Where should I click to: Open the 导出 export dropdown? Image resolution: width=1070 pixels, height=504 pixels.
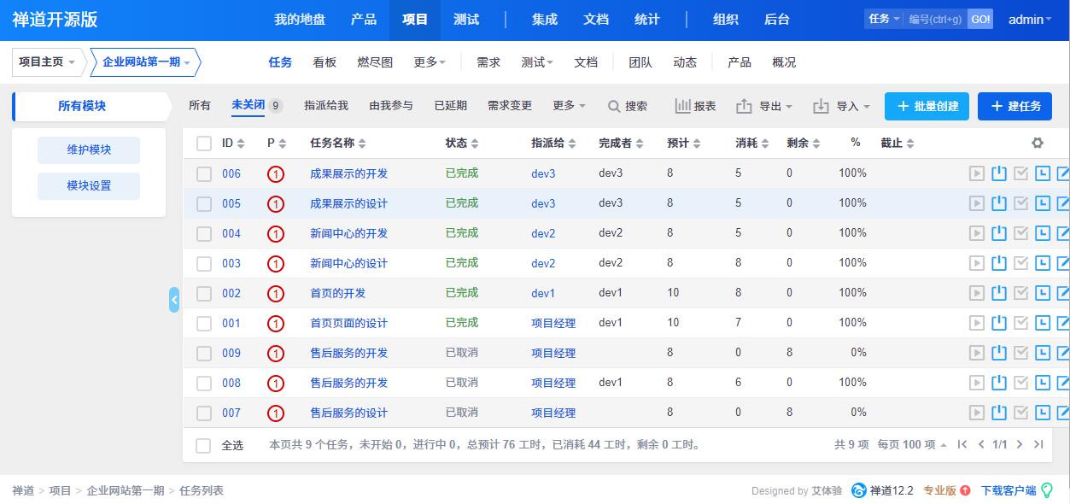click(x=764, y=106)
